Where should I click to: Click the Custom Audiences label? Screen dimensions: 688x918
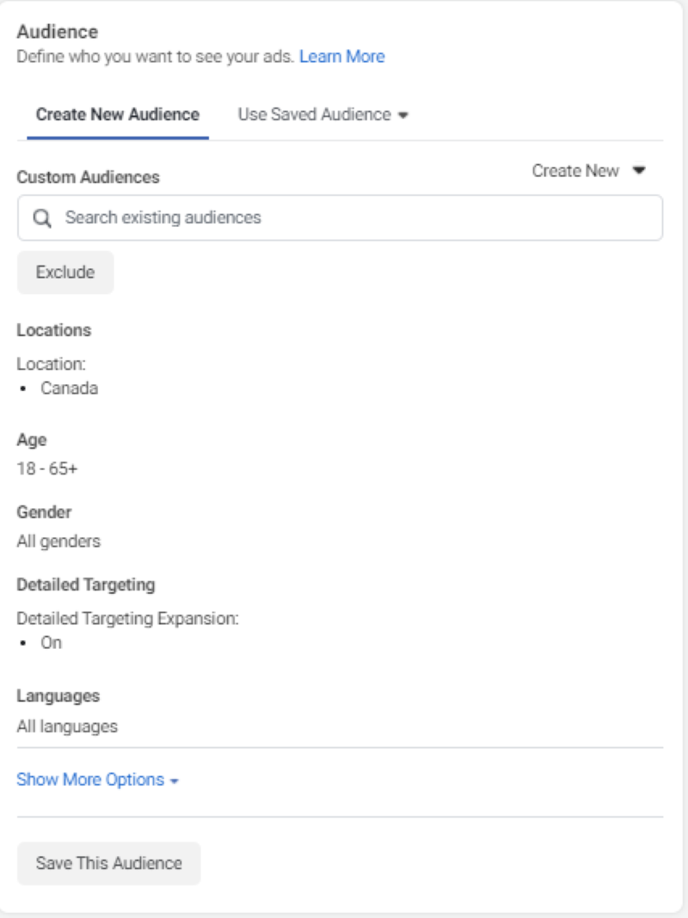pos(88,177)
